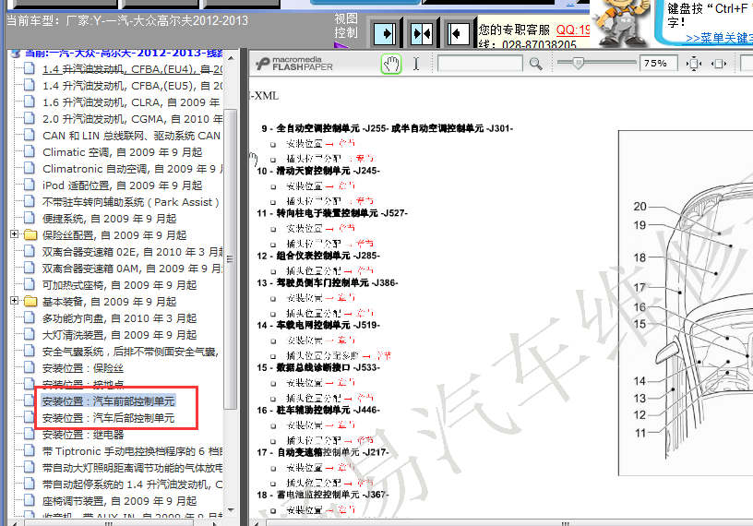Open 双离合器变速箱 02E entry
The image size is (753, 526).
133,252
